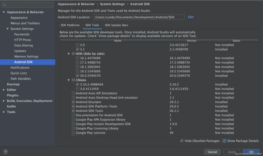Toggle the CMake group checkbox
This screenshot has width=263, height=156.
pos(73,80)
